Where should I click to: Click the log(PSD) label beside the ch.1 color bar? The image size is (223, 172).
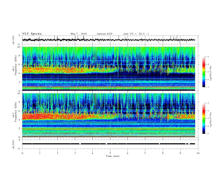[211, 73]
